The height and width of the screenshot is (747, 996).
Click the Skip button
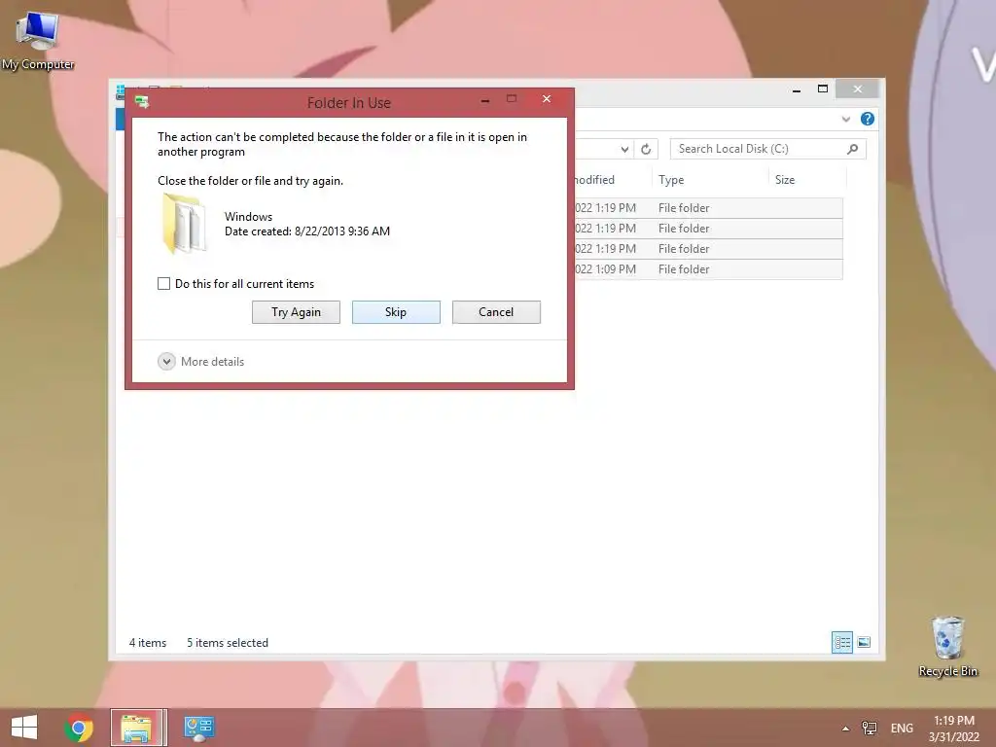(396, 312)
